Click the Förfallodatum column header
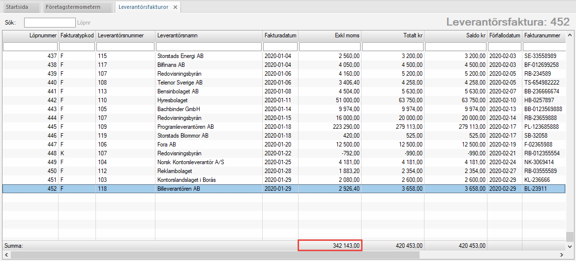The width and height of the screenshot is (576, 261). pos(505,36)
